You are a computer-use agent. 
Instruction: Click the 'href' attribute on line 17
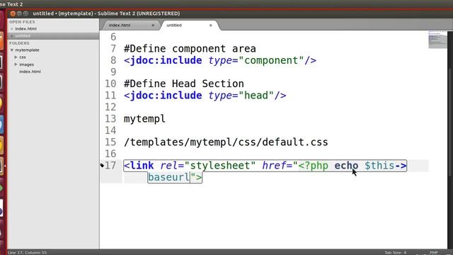coord(274,166)
